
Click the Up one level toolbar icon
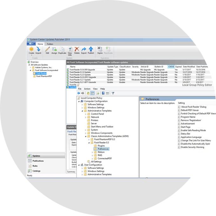88,93
